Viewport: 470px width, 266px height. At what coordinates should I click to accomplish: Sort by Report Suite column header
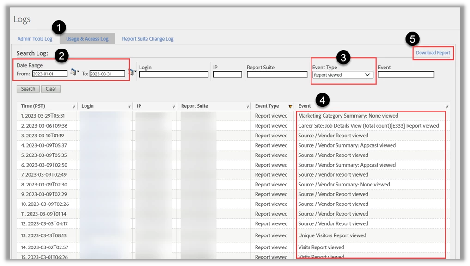coord(195,106)
